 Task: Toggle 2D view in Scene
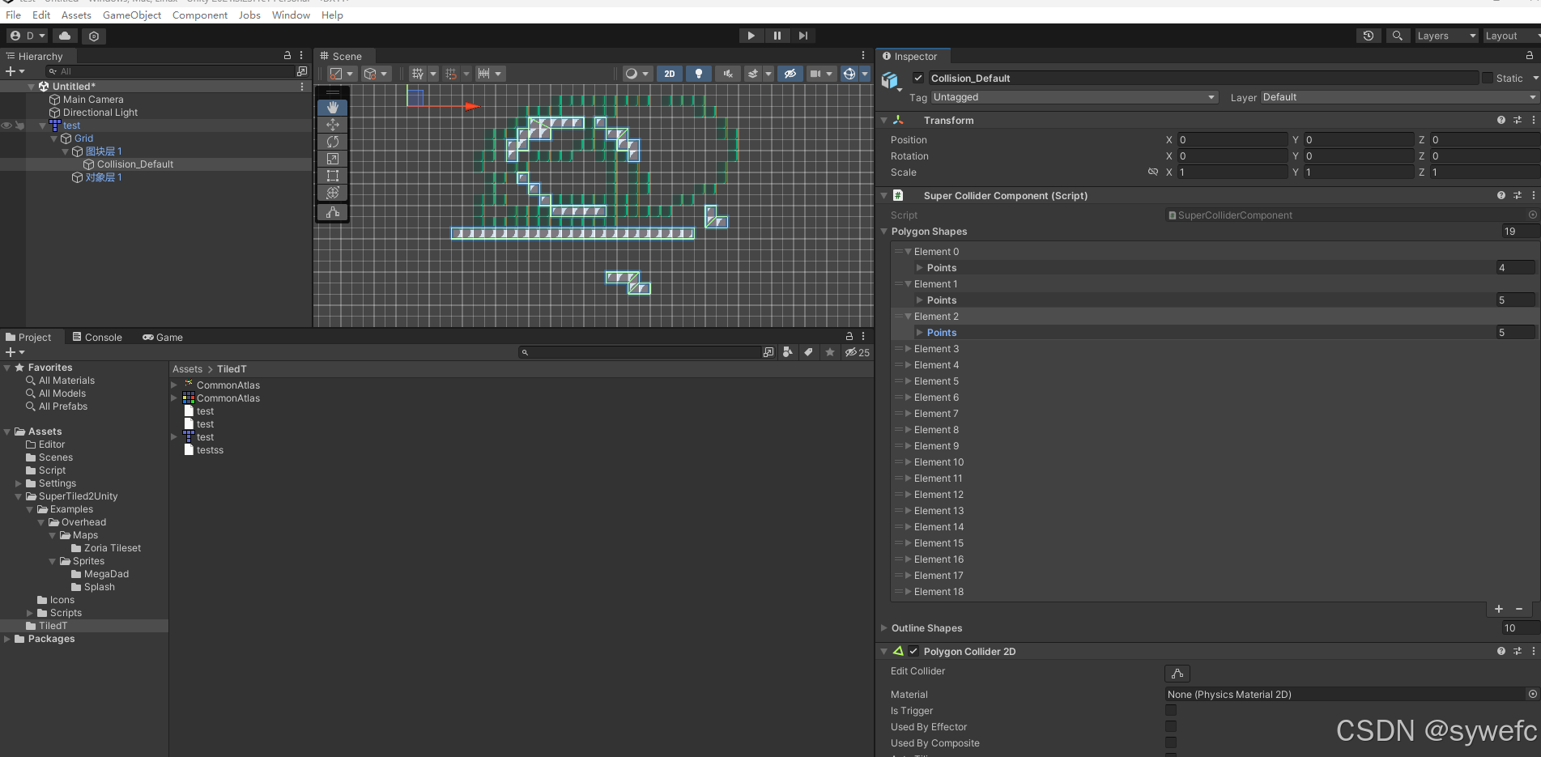[670, 74]
